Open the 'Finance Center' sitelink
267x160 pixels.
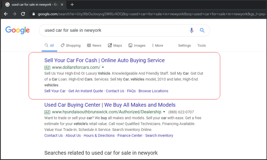coord(130,136)
